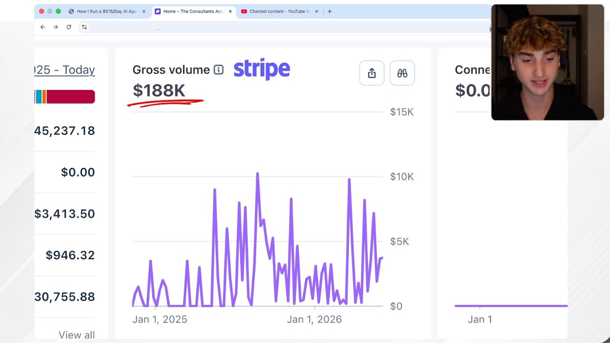Click the share/export icon on Gross volume card
The width and height of the screenshot is (610, 343).
372,73
